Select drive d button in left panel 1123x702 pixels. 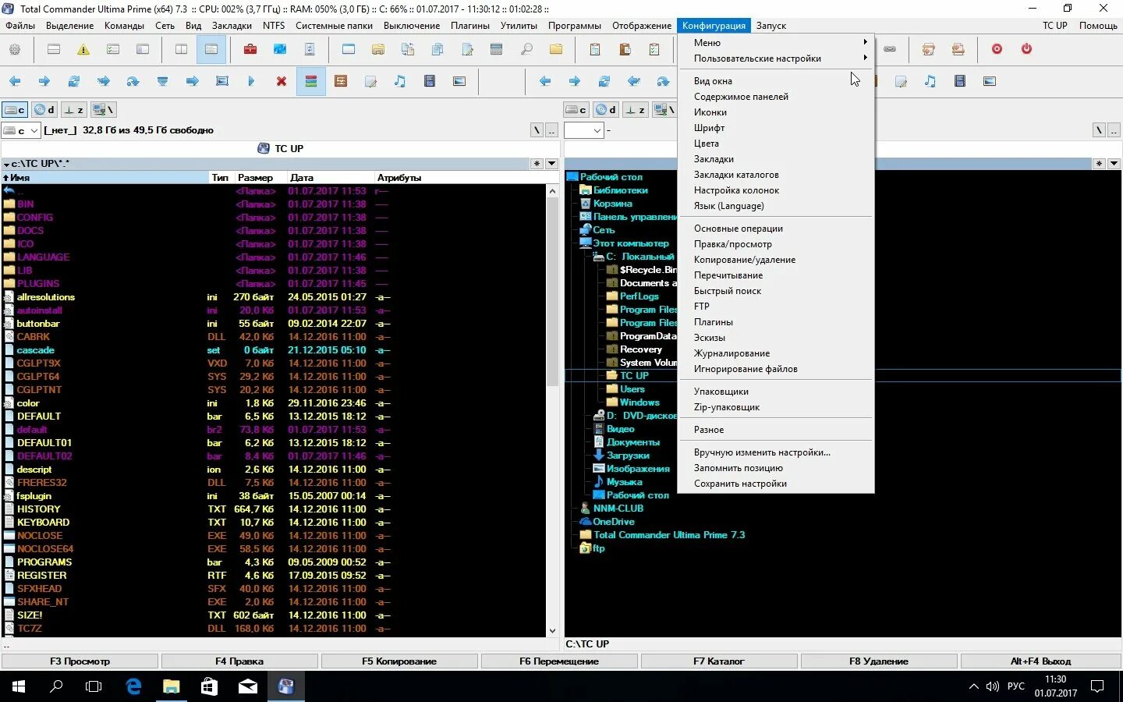pos(44,110)
